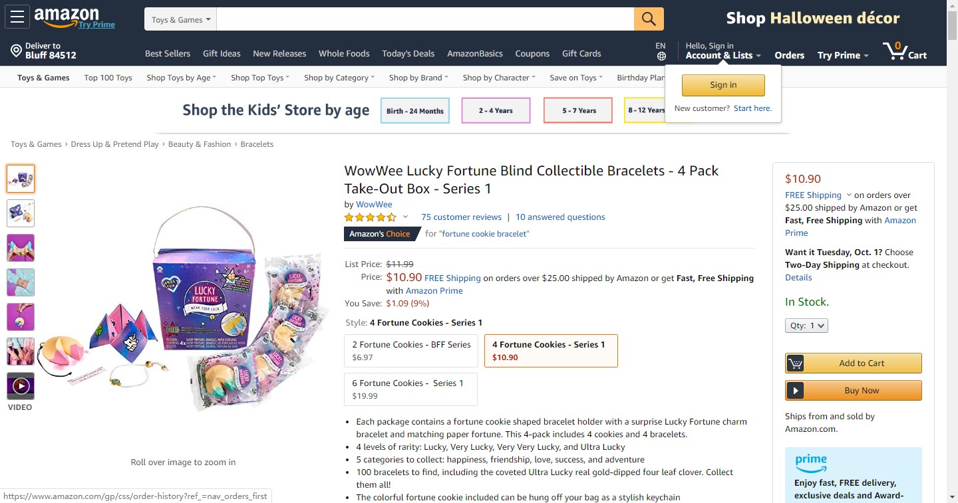Open Today's Deals in navigation bar
This screenshot has width=958, height=503.
pos(408,54)
